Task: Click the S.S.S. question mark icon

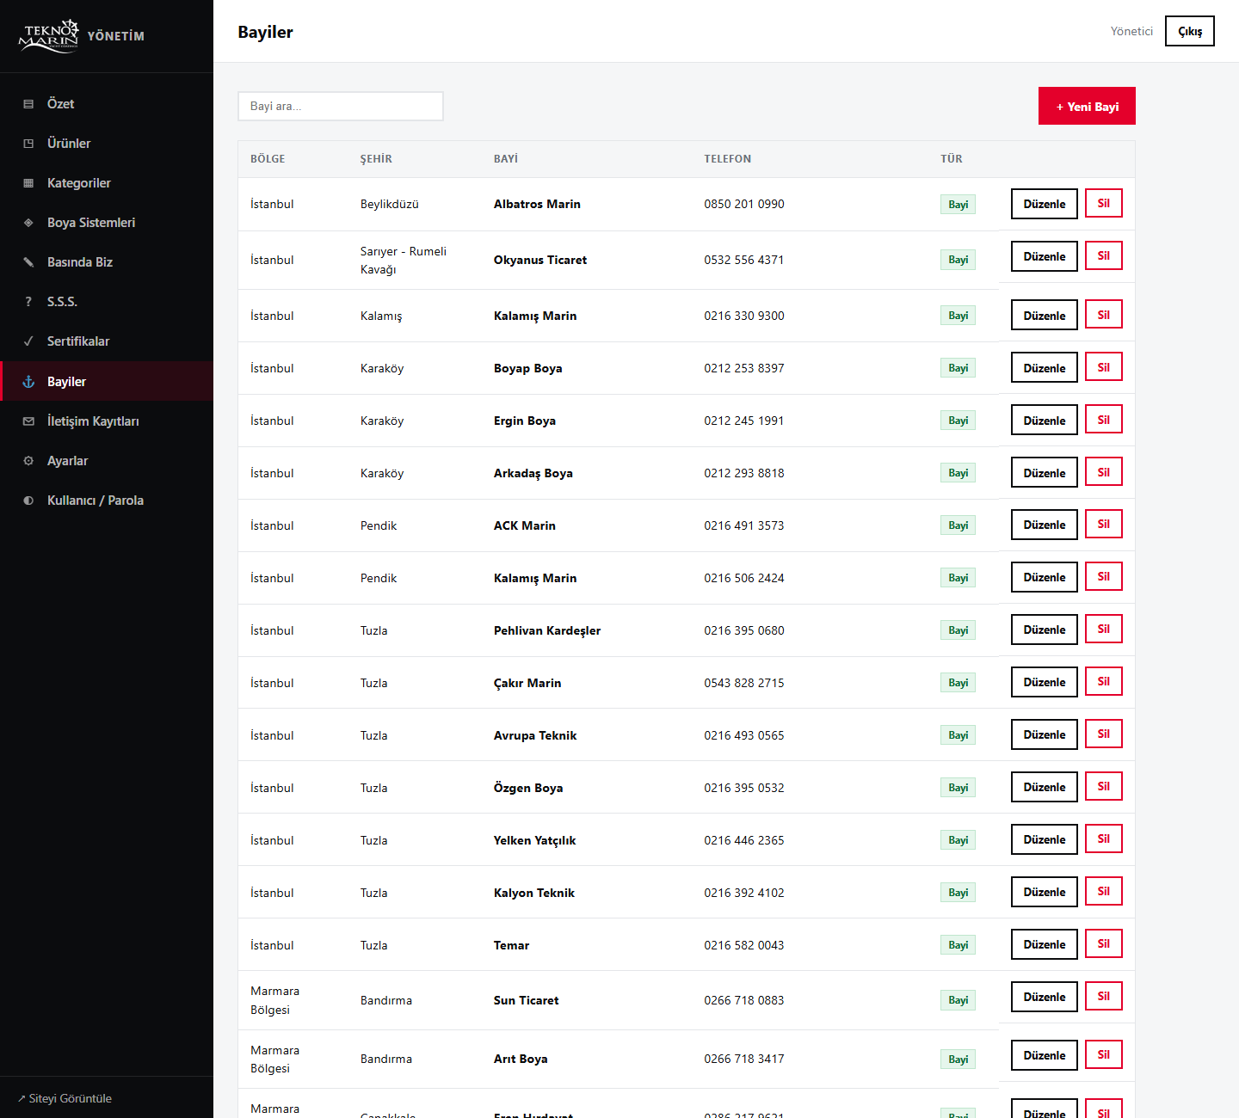Action: pyautogui.click(x=28, y=302)
